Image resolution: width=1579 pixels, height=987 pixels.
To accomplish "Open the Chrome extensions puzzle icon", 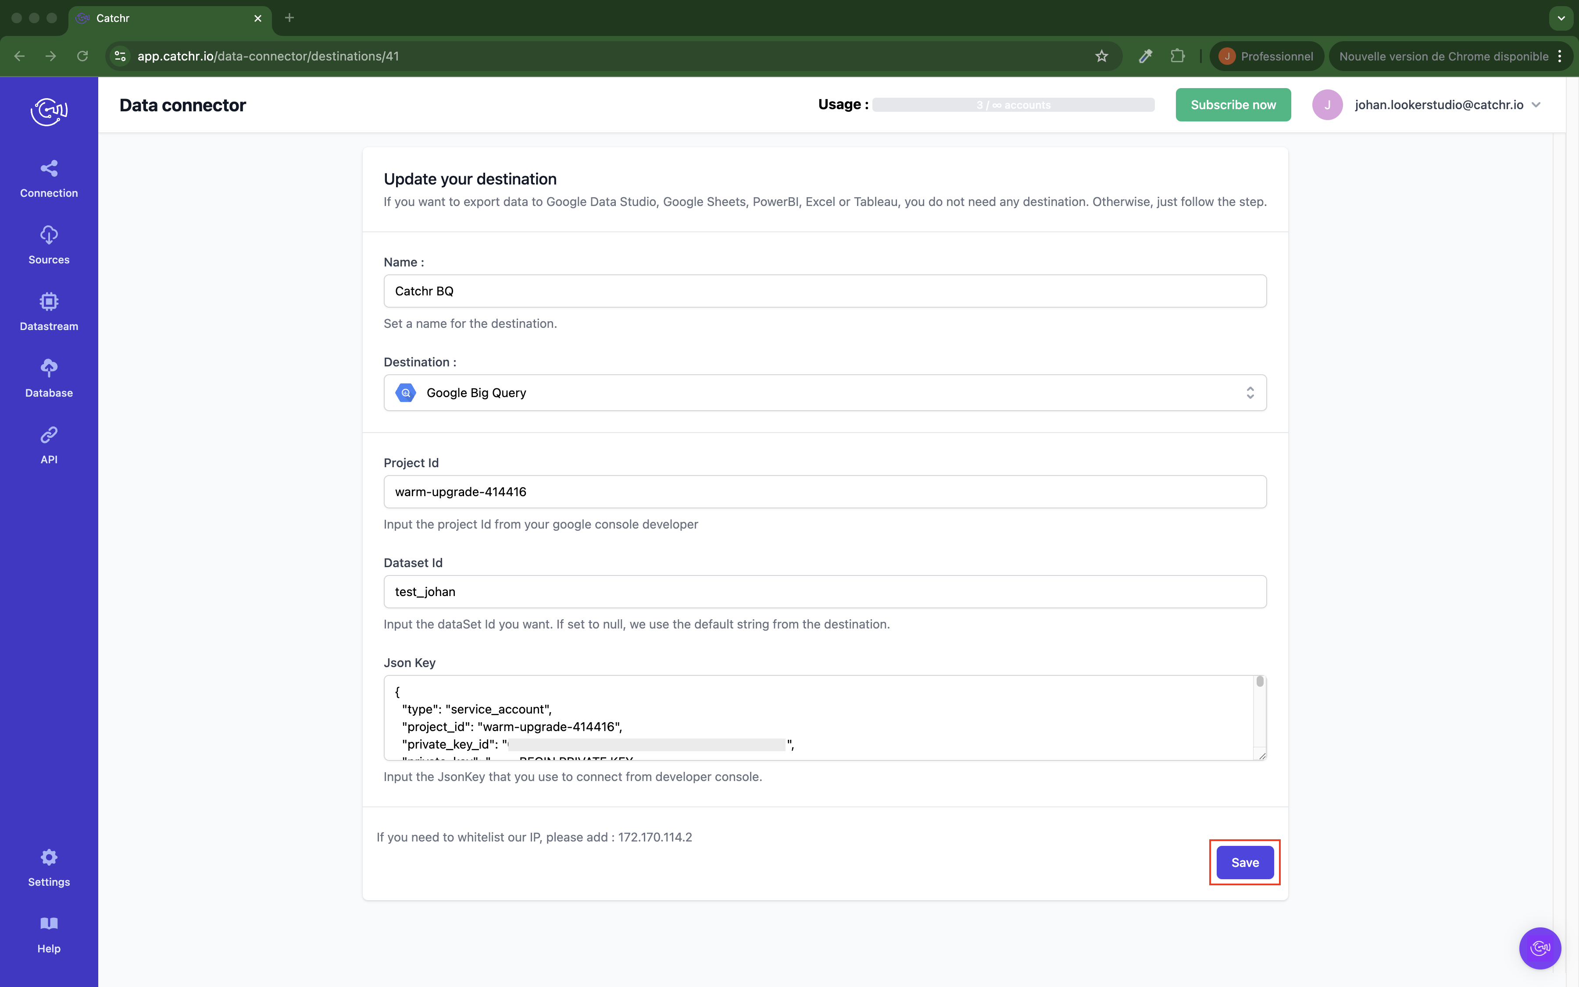I will click(x=1177, y=56).
